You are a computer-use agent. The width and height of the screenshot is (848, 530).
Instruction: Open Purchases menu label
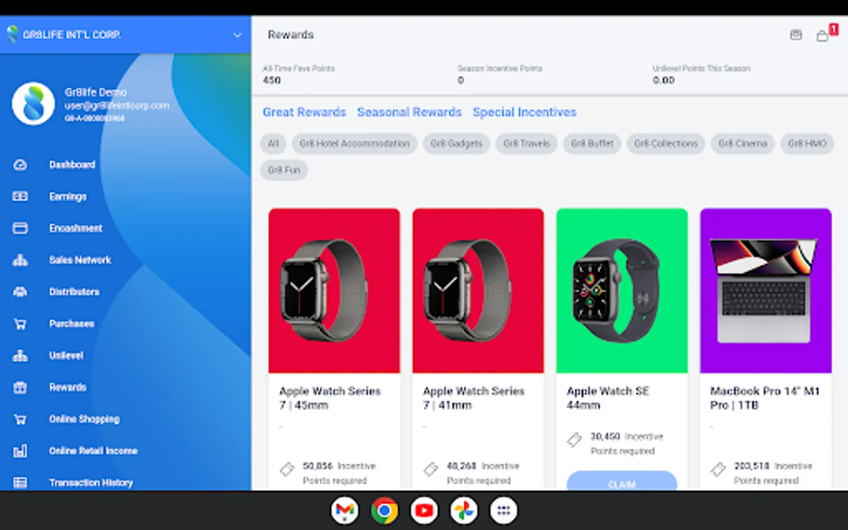click(x=72, y=324)
